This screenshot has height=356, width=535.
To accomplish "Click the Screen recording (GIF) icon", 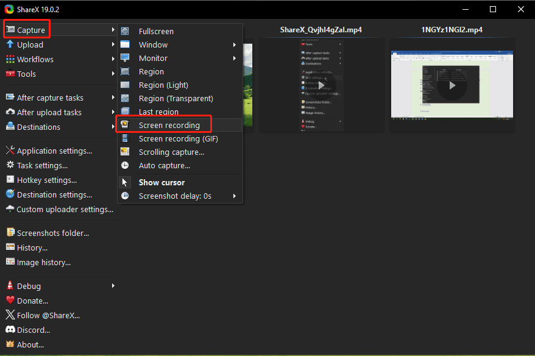I will click(x=125, y=138).
